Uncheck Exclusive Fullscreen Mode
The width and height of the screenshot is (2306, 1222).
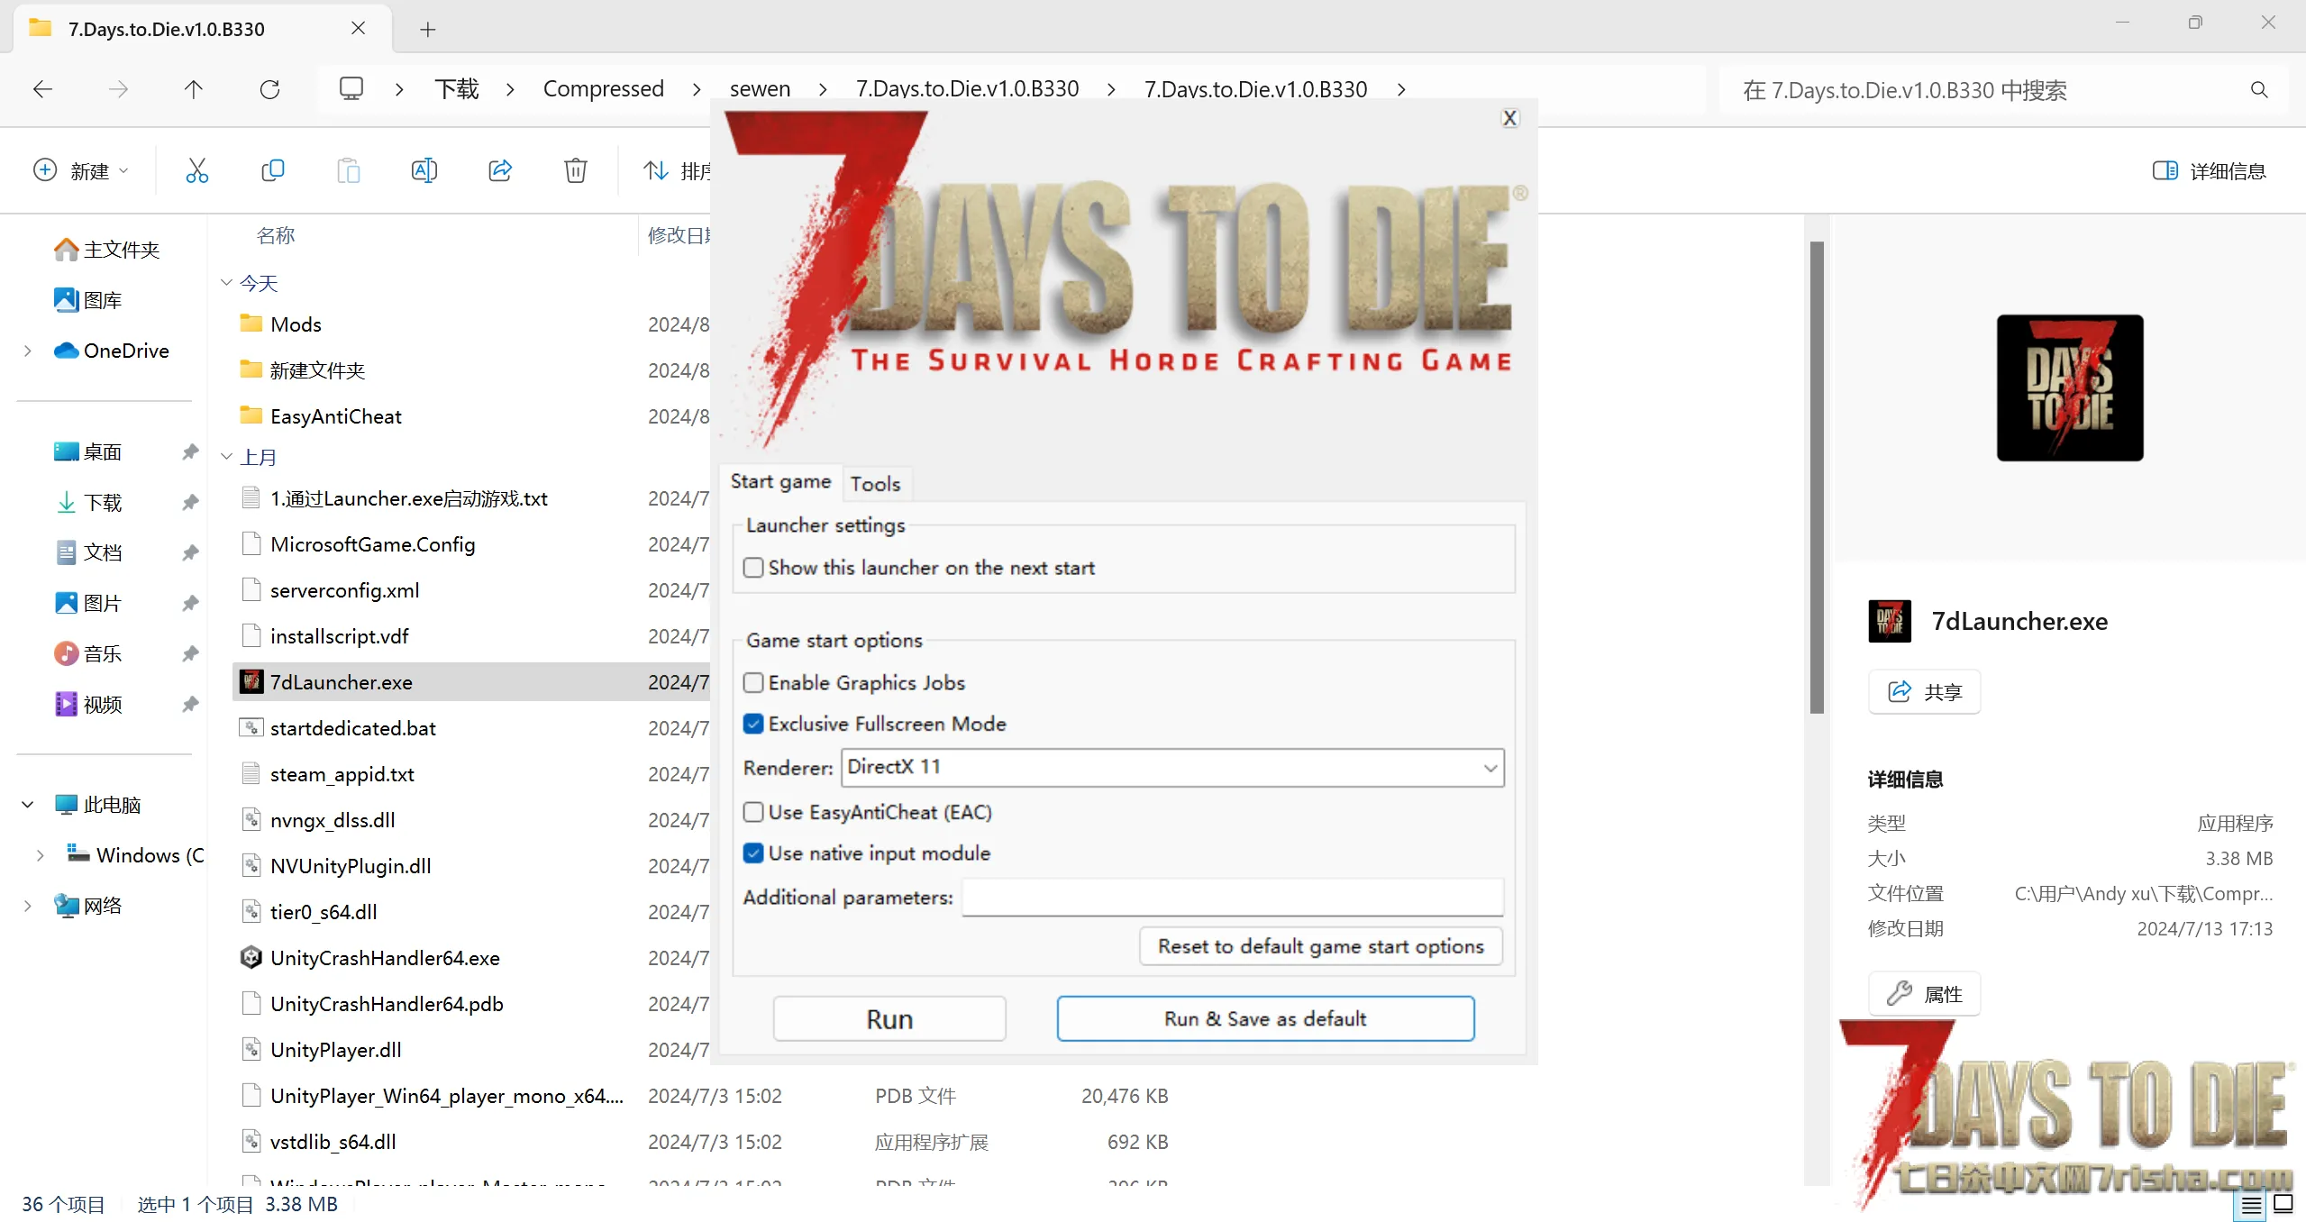tap(753, 724)
